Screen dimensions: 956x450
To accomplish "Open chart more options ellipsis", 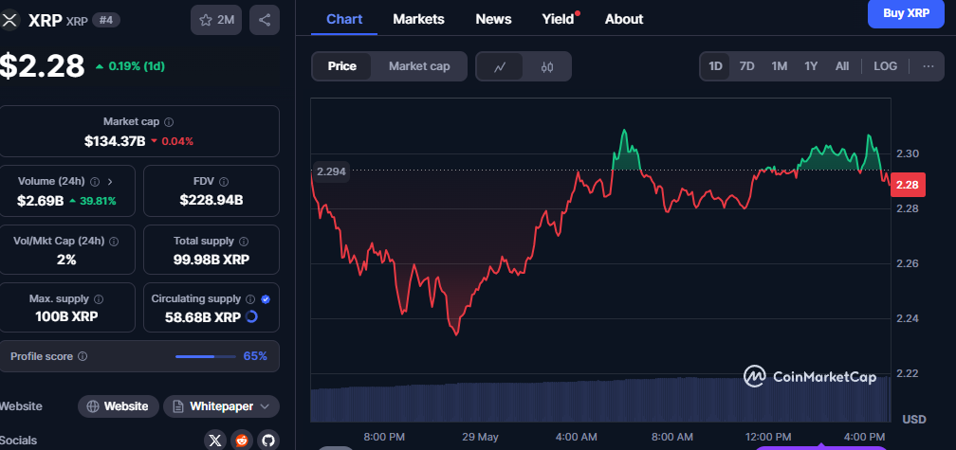I will coord(928,66).
